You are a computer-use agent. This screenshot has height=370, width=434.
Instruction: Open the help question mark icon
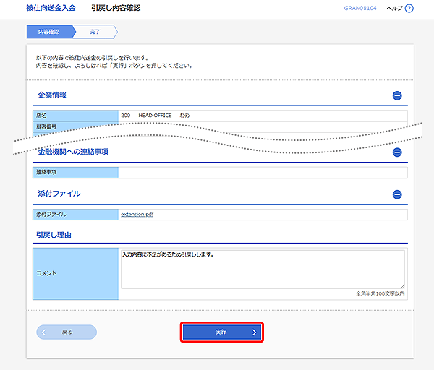(409, 8)
